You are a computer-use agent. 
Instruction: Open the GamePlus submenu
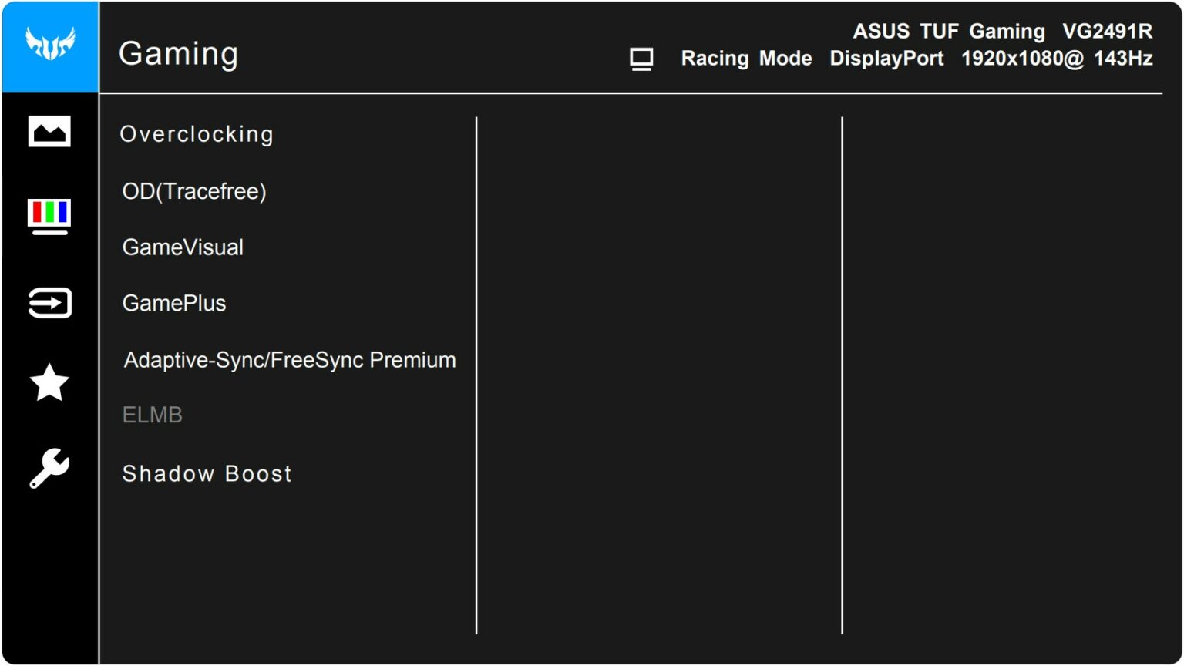pyautogui.click(x=174, y=302)
